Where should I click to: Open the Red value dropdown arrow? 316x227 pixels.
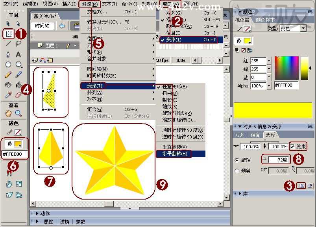[x=269, y=61]
